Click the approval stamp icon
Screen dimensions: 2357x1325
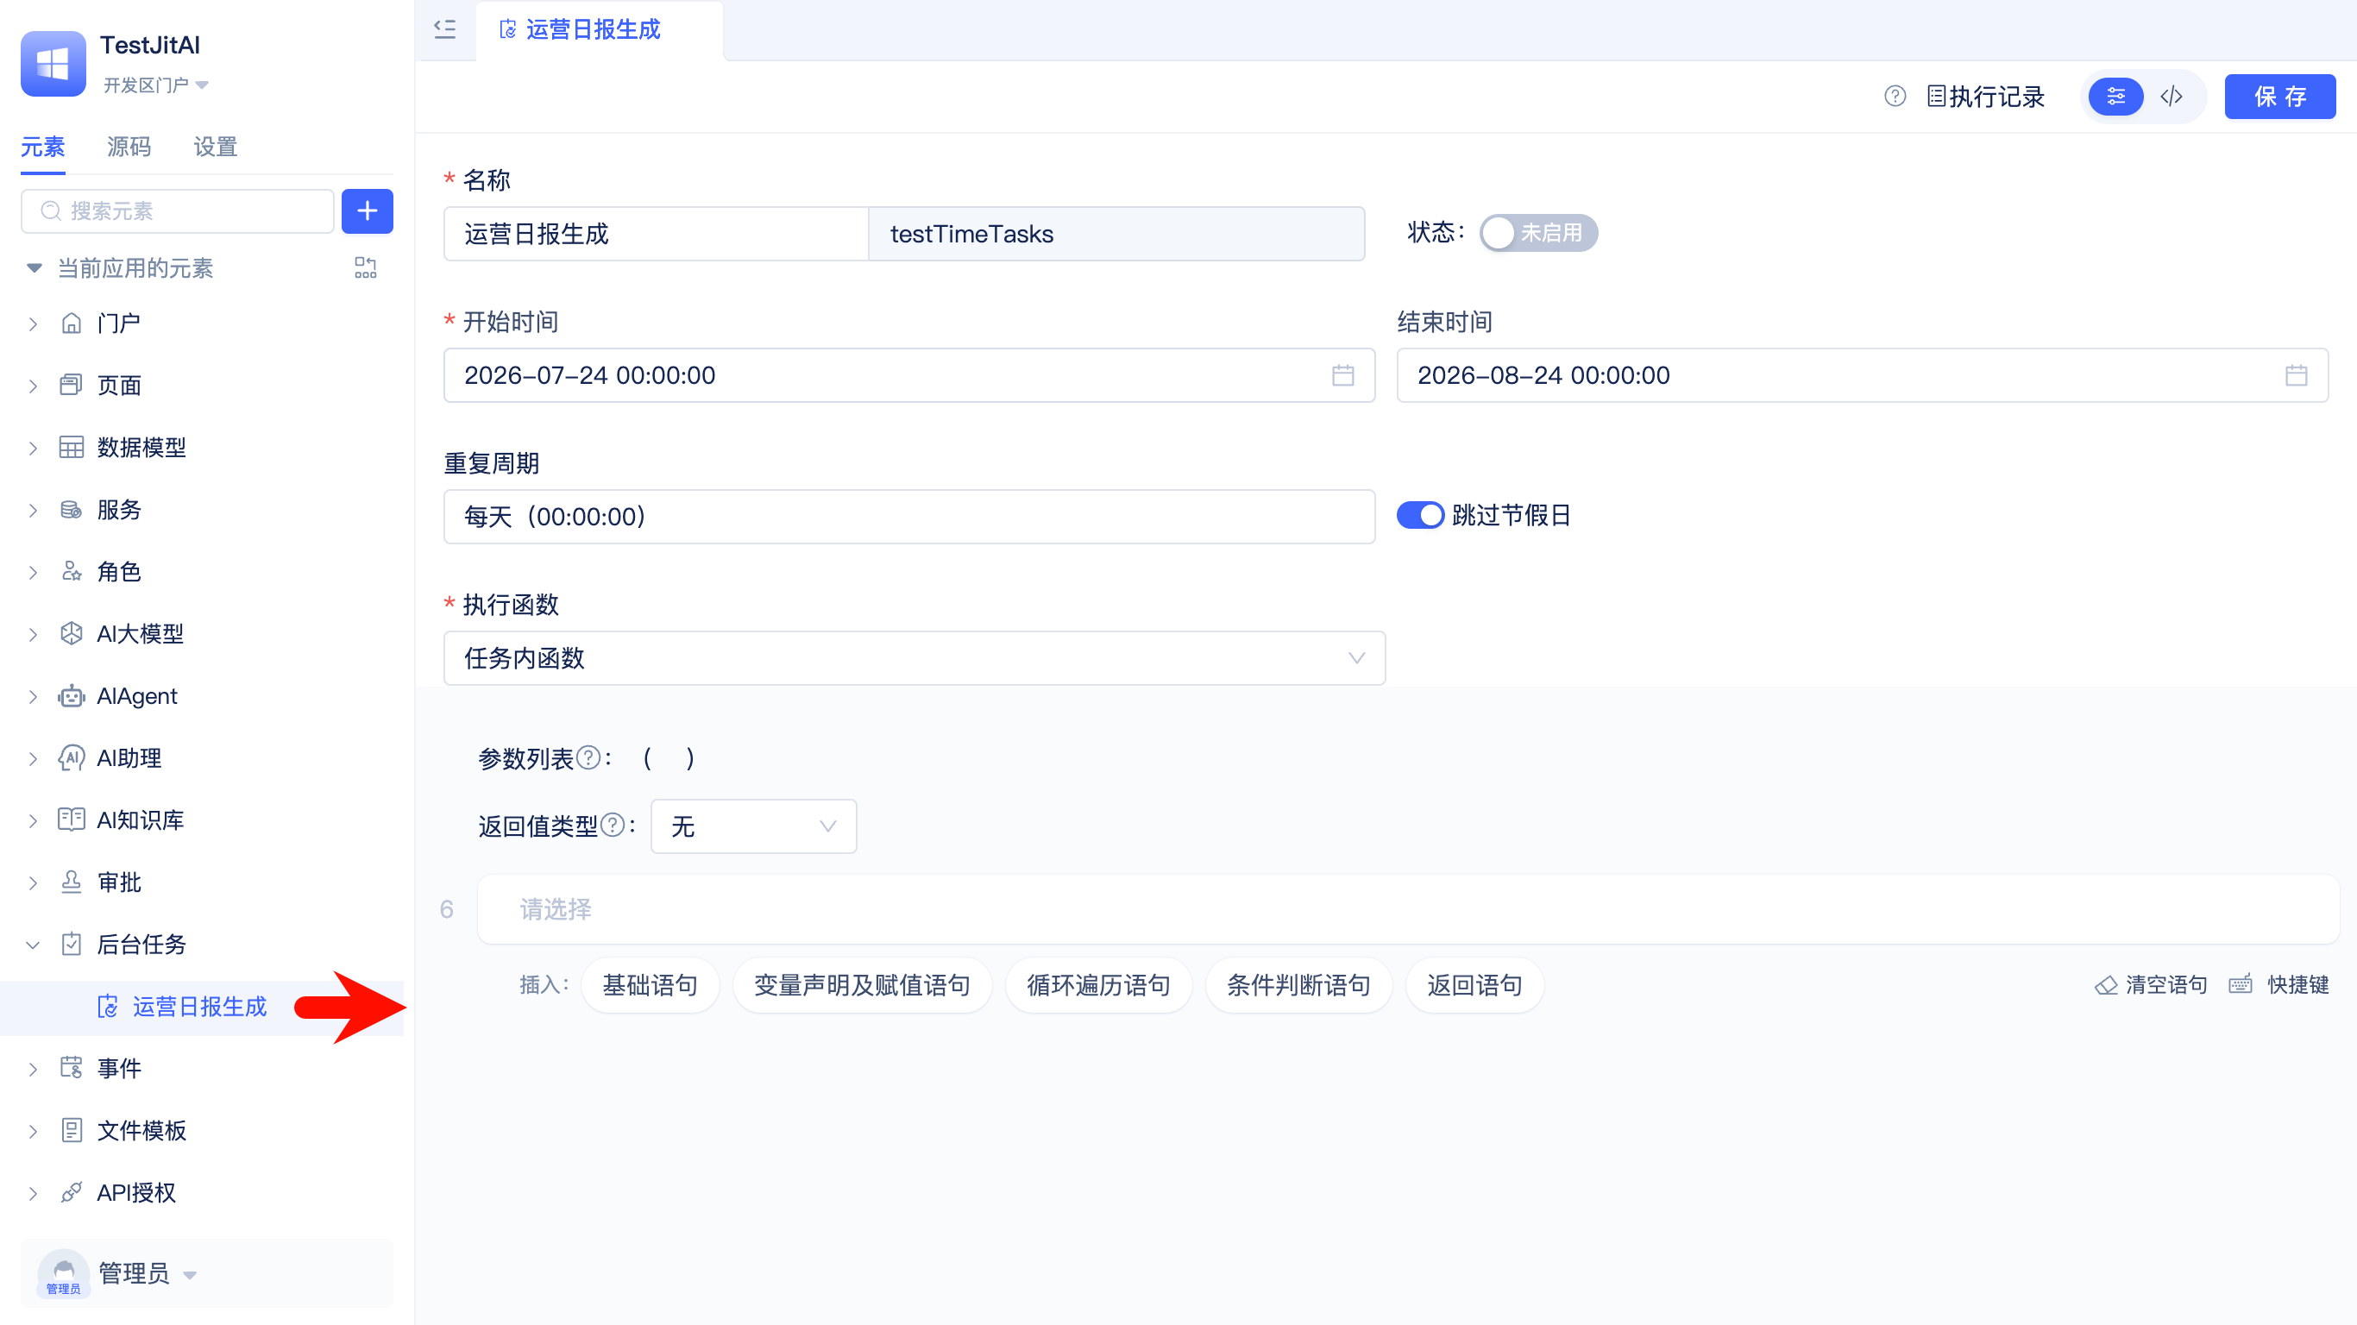click(x=72, y=882)
